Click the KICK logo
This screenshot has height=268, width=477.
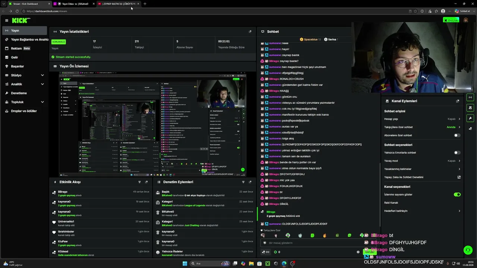coord(20,20)
